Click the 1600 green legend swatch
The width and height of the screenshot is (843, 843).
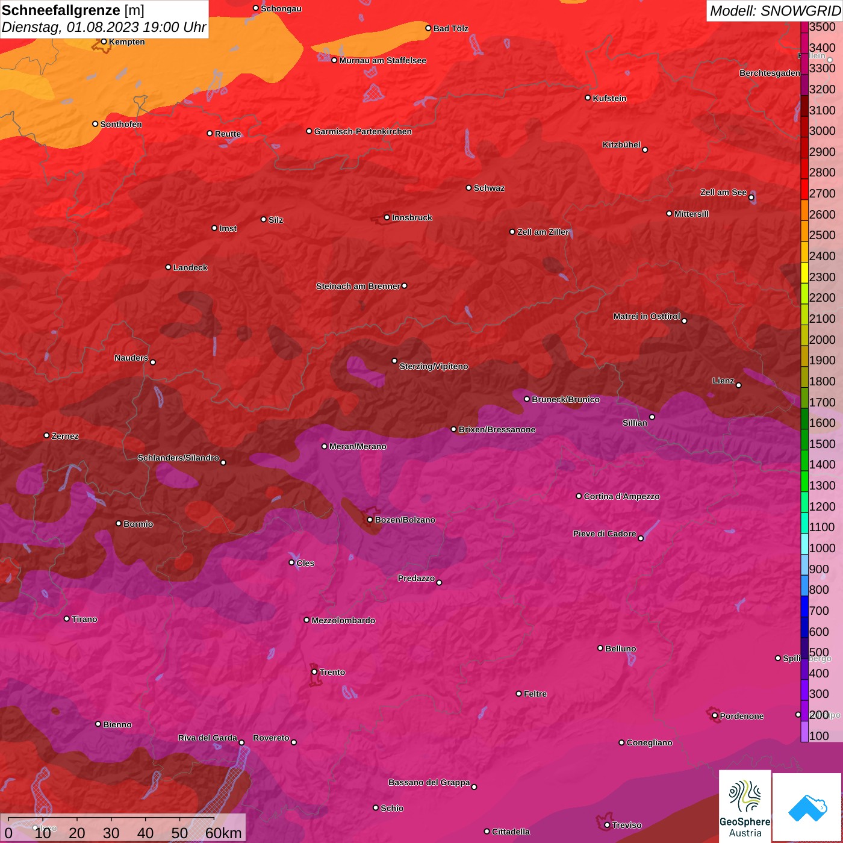(x=804, y=418)
